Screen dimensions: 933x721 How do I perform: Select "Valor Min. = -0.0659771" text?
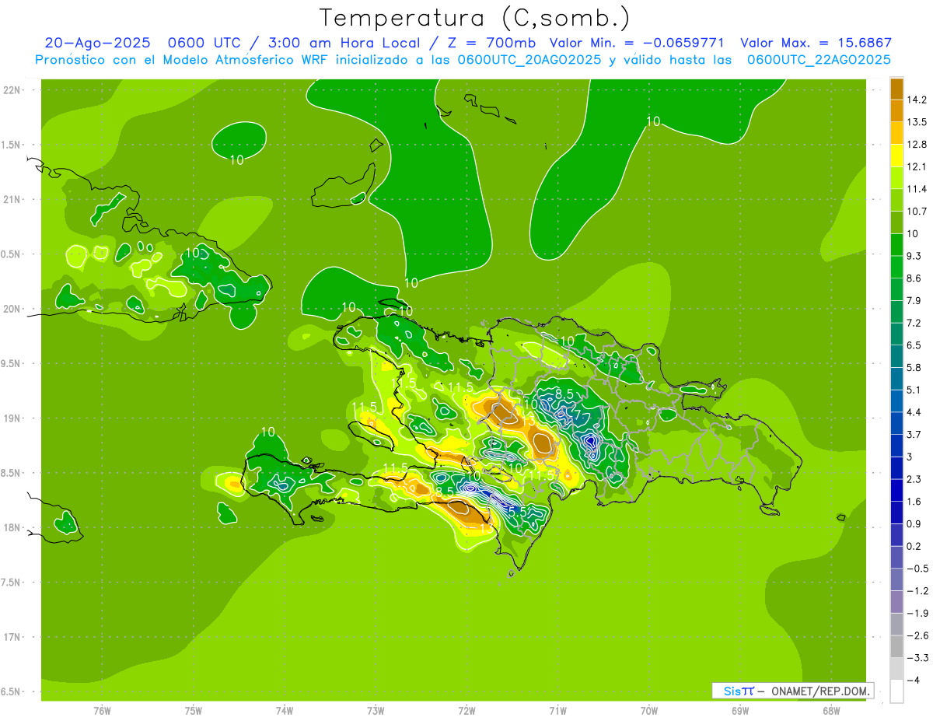click(x=637, y=43)
